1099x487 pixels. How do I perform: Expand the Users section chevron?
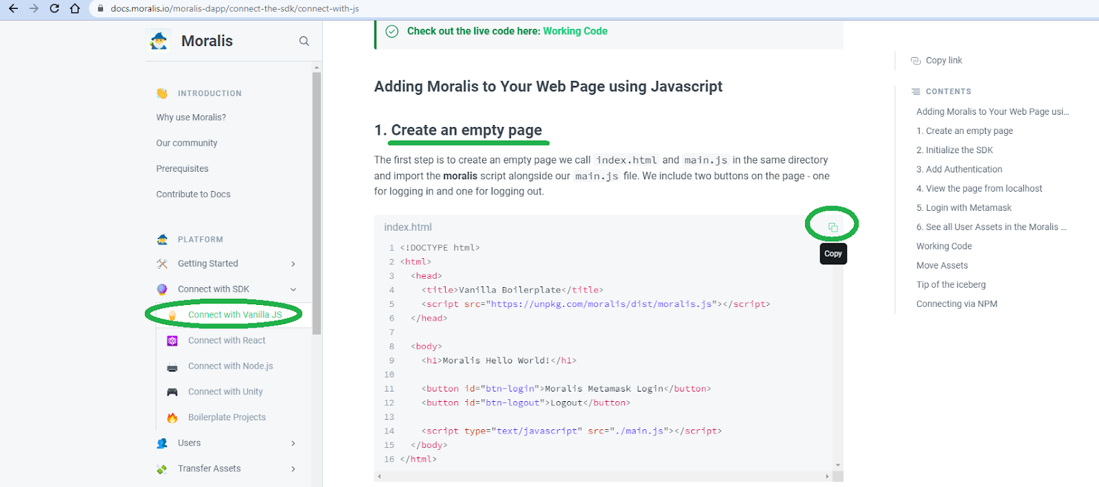(x=293, y=443)
